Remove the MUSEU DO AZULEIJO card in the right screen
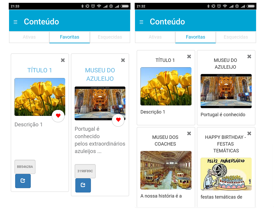275x216 pixels. 249,57
